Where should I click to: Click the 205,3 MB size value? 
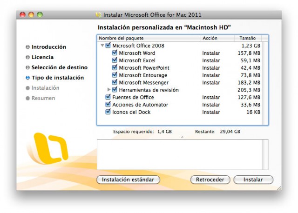(x=249, y=90)
